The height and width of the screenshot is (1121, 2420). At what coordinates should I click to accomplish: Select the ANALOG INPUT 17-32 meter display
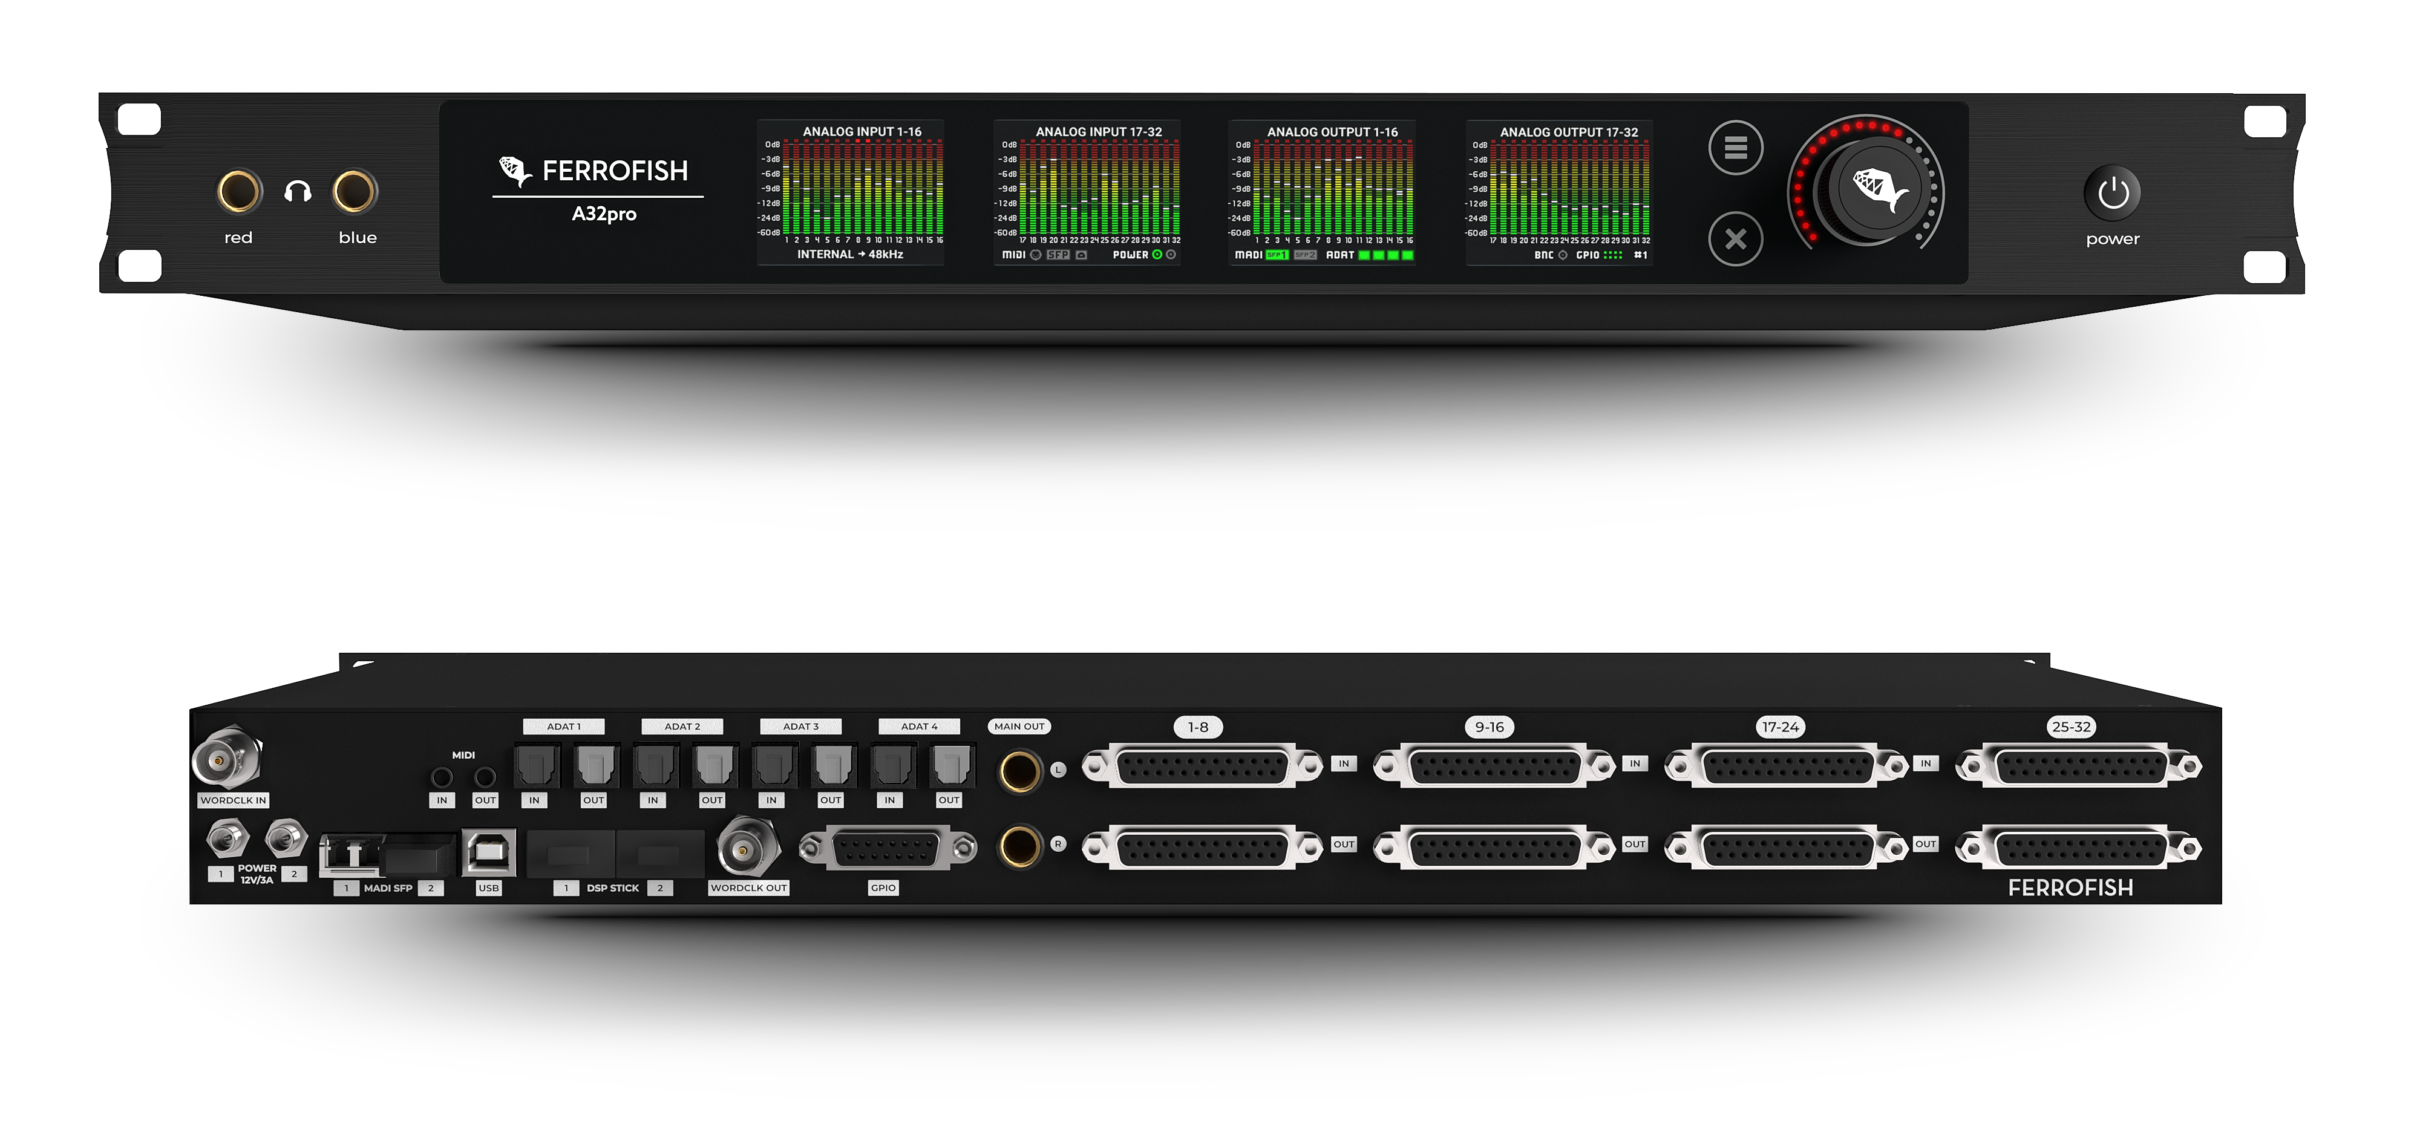(x=1087, y=192)
